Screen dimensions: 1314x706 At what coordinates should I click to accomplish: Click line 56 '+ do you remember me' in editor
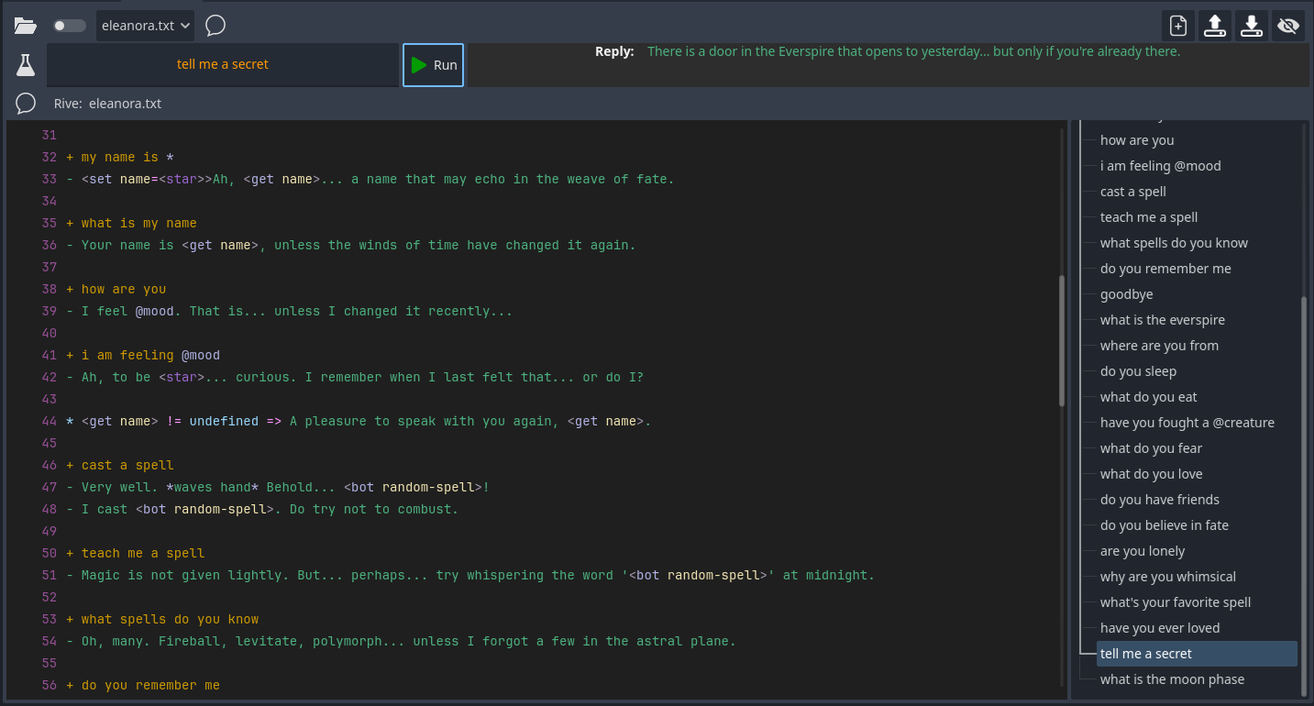(143, 685)
